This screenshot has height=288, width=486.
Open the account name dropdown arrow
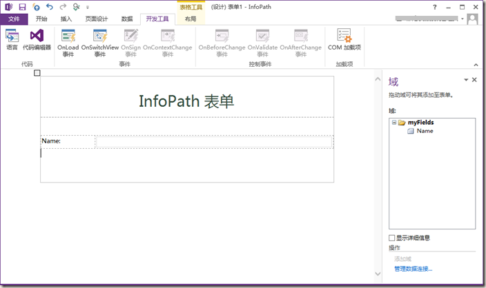[462, 19]
